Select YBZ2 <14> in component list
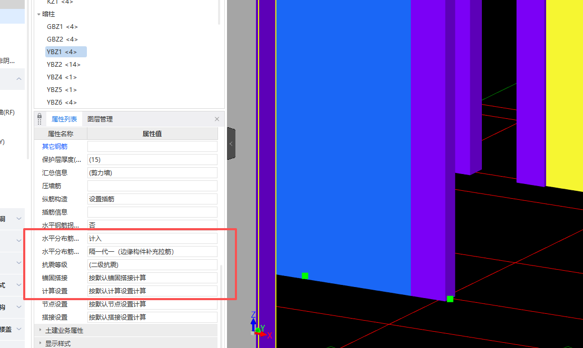 click(64, 65)
